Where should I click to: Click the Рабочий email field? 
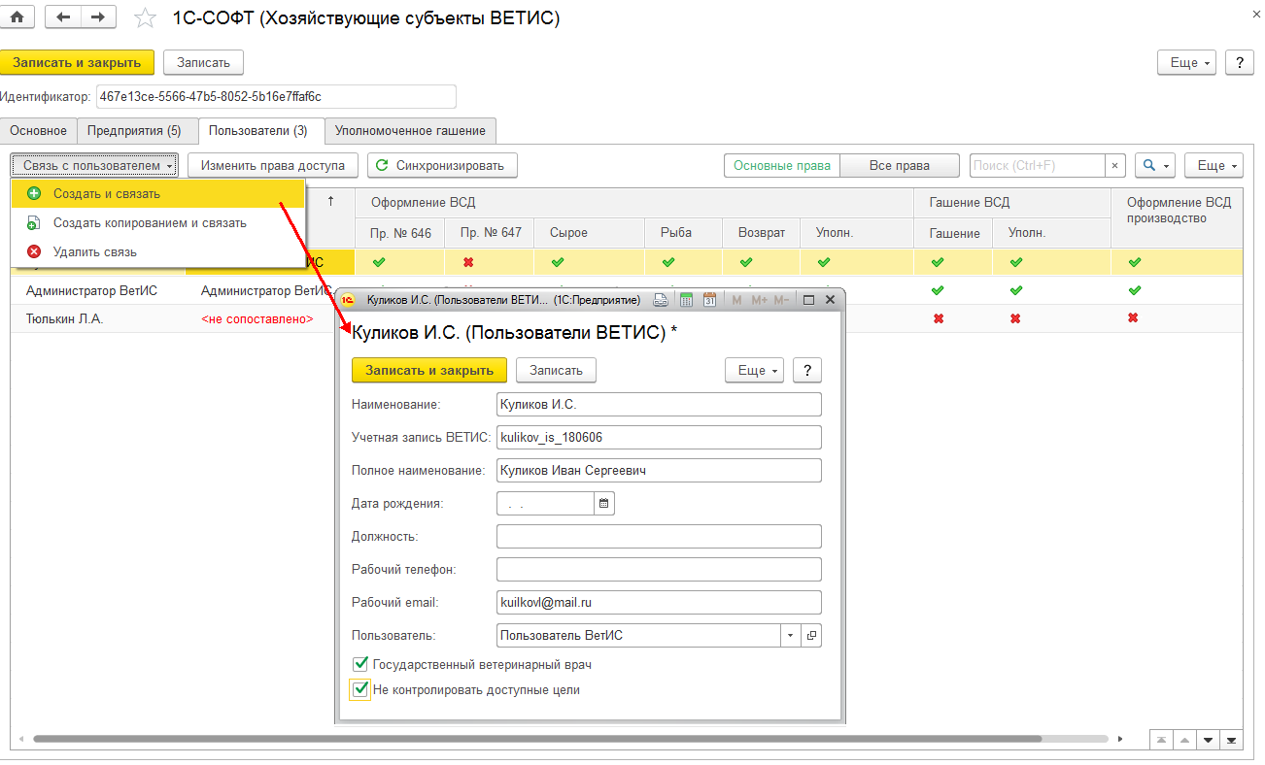tap(659, 602)
